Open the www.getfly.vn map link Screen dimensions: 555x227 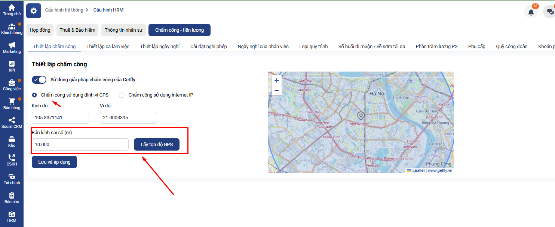coord(440,170)
